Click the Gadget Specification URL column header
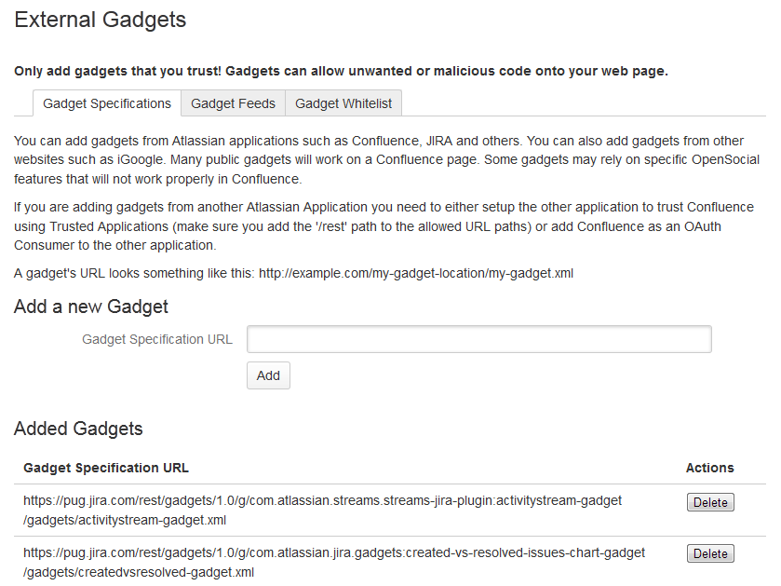This screenshot has width=781, height=586. [x=106, y=468]
